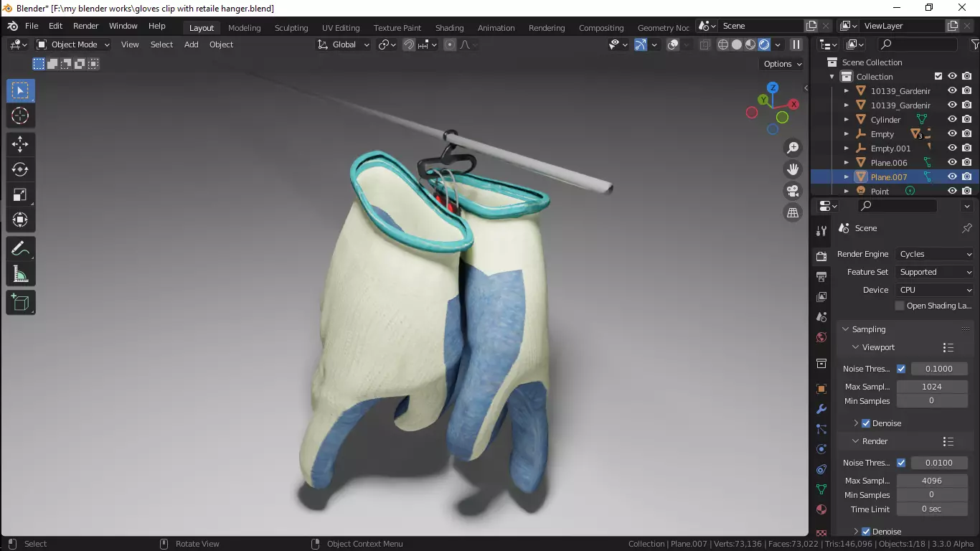Select the 3D Cursor tool

click(20, 116)
